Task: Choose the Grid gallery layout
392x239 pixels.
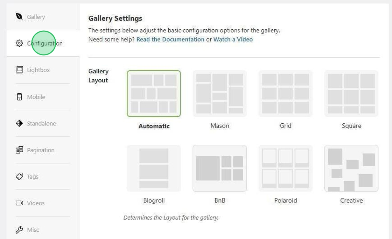Action: tap(286, 93)
